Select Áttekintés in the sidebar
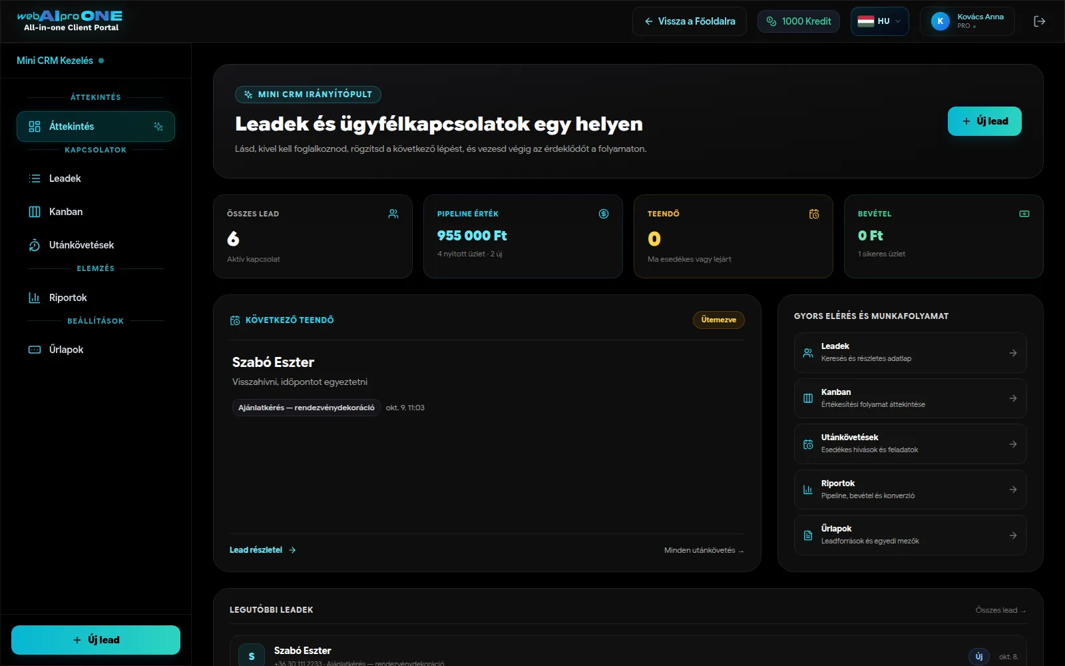This screenshot has width=1065, height=666. pos(96,127)
